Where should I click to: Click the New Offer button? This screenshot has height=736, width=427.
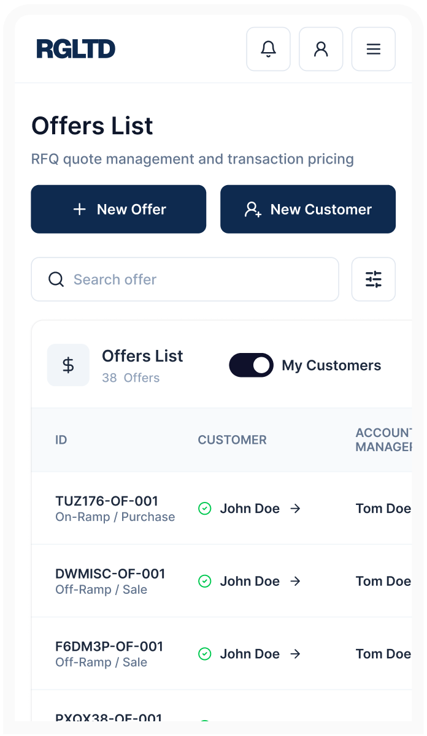pos(118,209)
